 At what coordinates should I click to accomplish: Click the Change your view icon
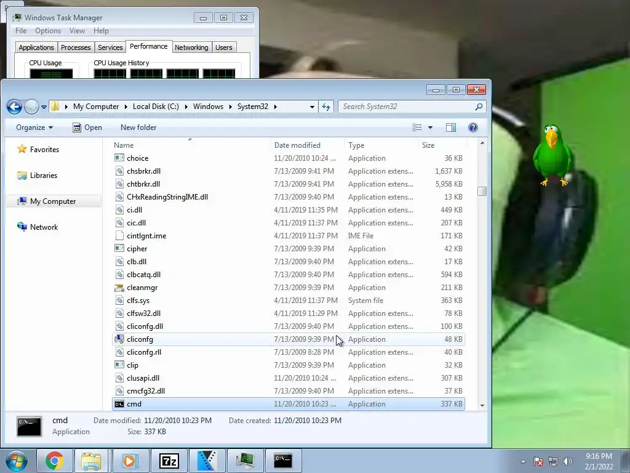click(417, 127)
